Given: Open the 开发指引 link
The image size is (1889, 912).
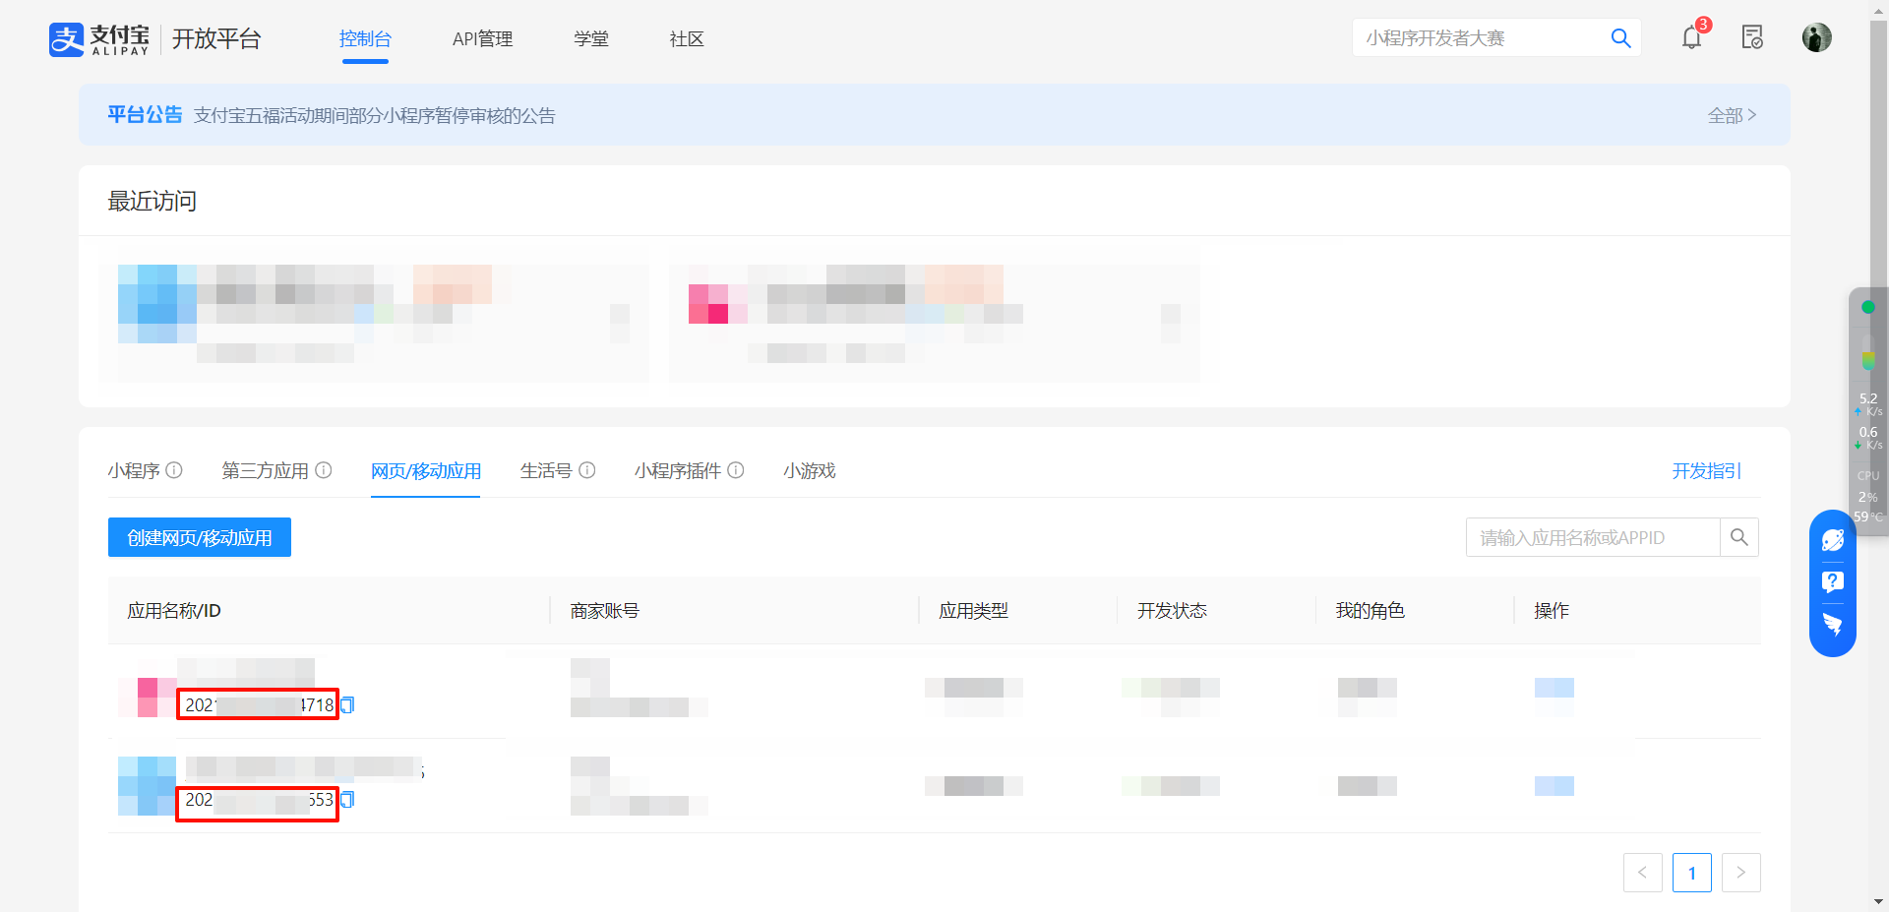Looking at the screenshot, I should 1706,471.
